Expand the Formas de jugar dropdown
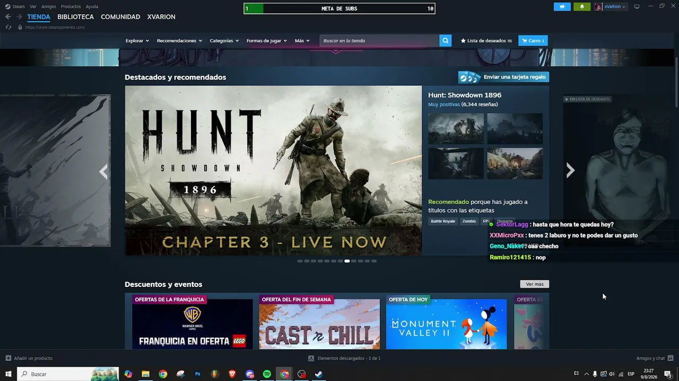This screenshot has width=679, height=381. pos(267,41)
